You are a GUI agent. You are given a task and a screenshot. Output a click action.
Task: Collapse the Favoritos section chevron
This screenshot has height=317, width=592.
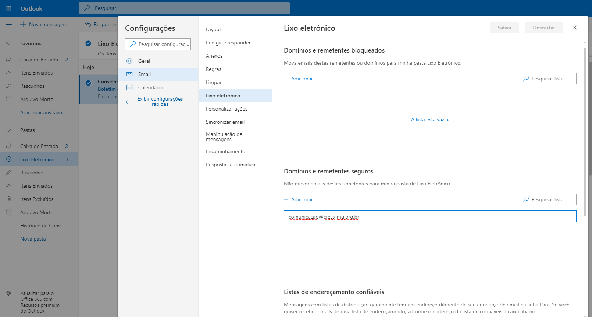click(x=9, y=43)
